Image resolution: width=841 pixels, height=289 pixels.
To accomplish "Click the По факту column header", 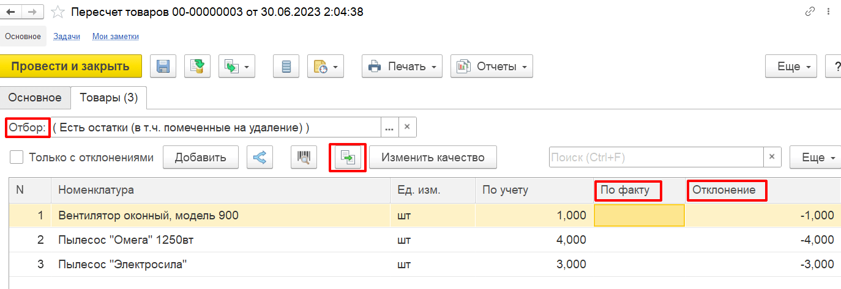I will point(639,190).
